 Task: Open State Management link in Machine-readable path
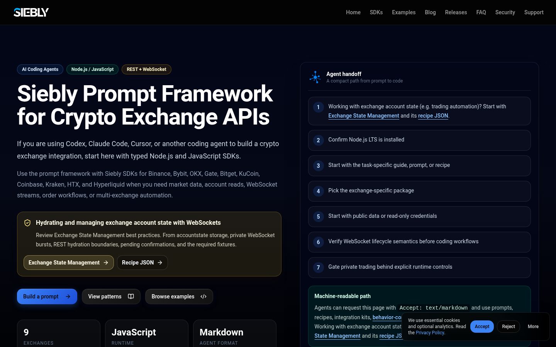click(337, 336)
